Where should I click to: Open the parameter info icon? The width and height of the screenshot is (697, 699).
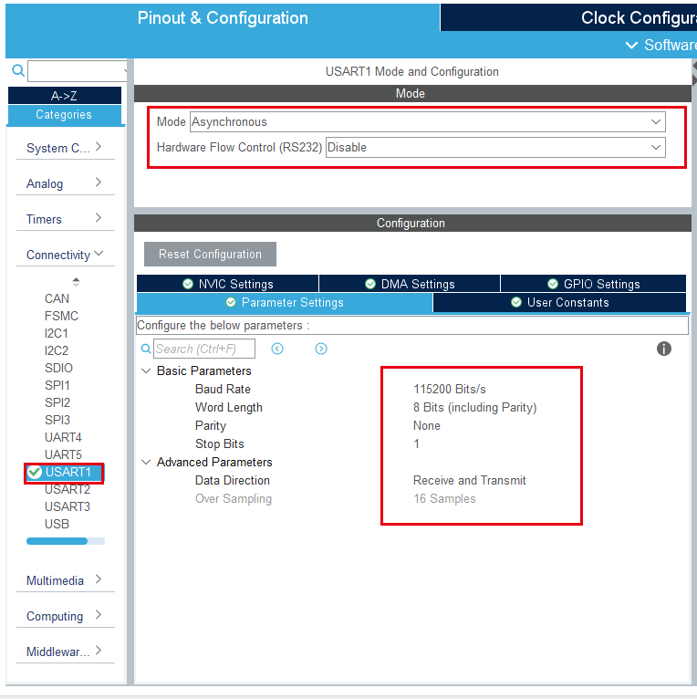pos(663,349)
